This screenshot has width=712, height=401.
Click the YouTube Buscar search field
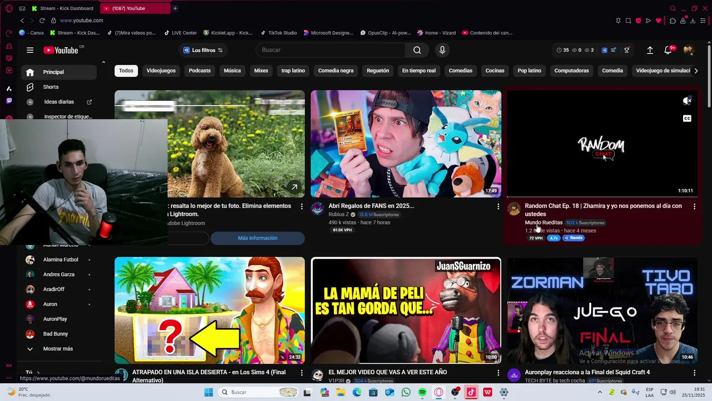331,50
